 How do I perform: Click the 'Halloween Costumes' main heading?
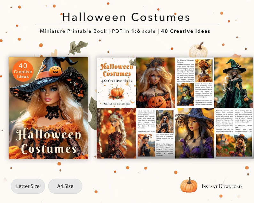coord(126,17)
